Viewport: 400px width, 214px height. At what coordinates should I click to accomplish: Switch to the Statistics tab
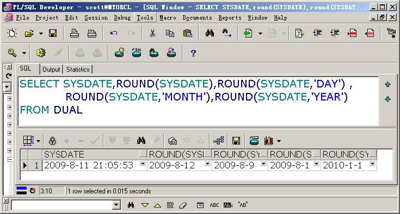click(x=78, y=70)
